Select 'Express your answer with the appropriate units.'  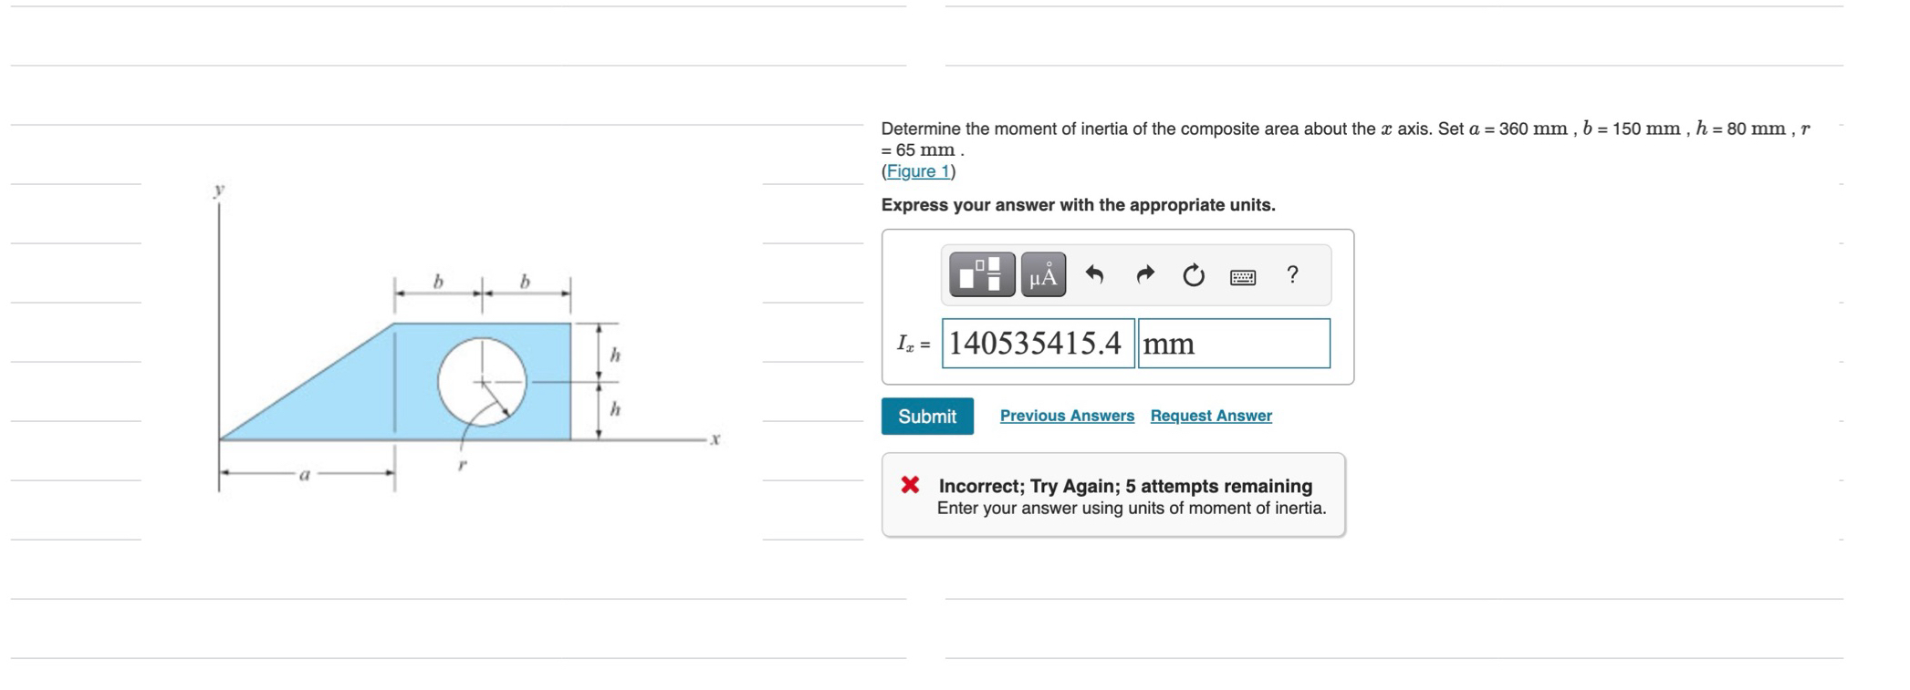coord(1078,205)
